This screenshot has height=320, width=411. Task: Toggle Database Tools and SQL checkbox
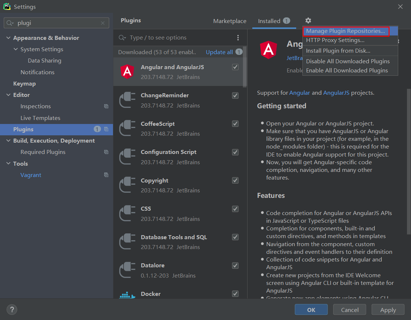coord(235,237)
